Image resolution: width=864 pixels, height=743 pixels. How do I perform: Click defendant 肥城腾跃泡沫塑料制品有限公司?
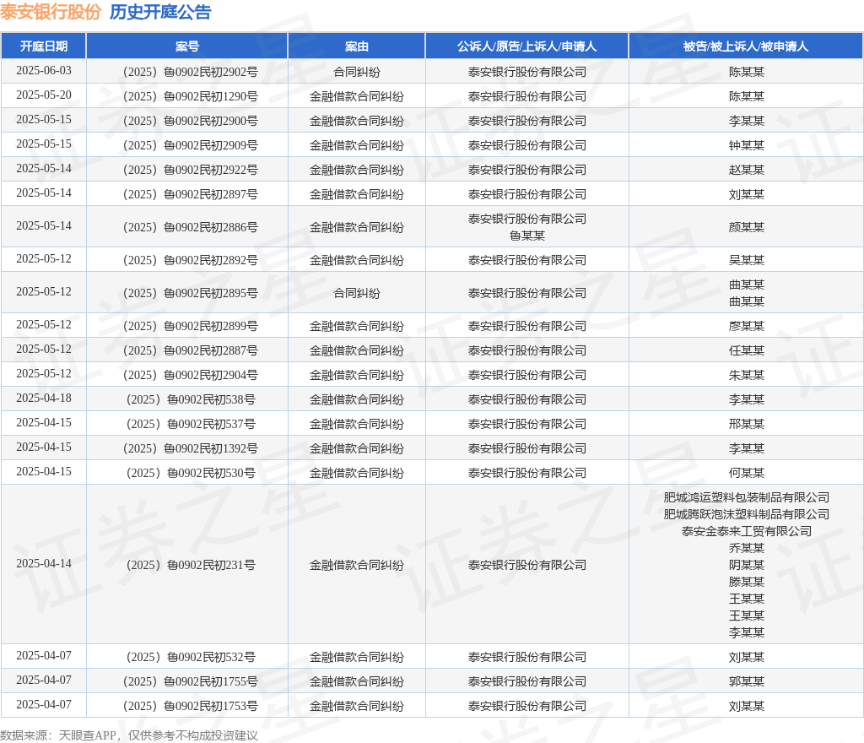click(746, 514)
